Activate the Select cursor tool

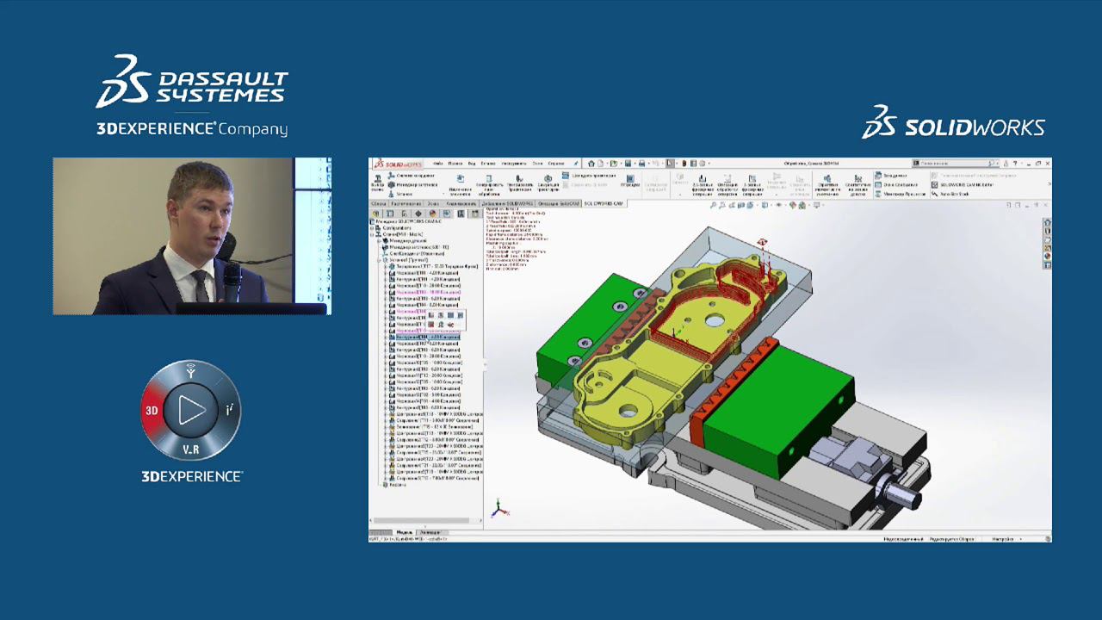pos(670,164)
